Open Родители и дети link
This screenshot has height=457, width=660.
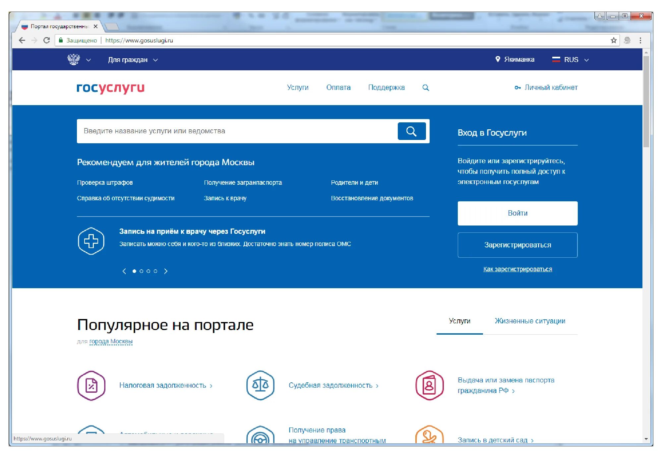[354, 182]
